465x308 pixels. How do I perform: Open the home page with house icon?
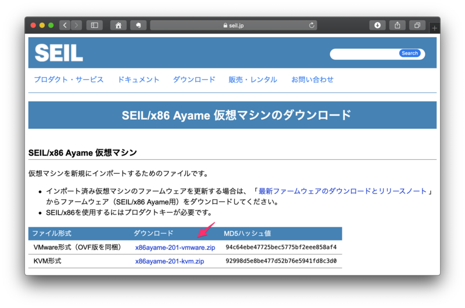coord(119,25)
